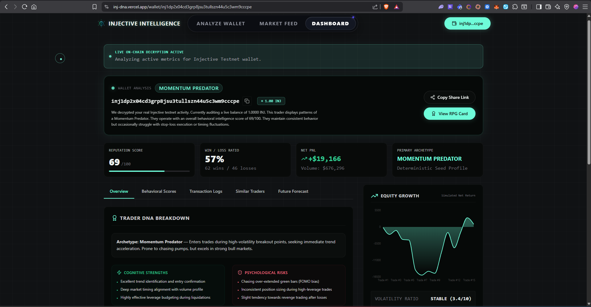Viewport: 591px width, 307px height.
Task: Click the +$19,166 net PNL value
Action: [x=325, y=159]
